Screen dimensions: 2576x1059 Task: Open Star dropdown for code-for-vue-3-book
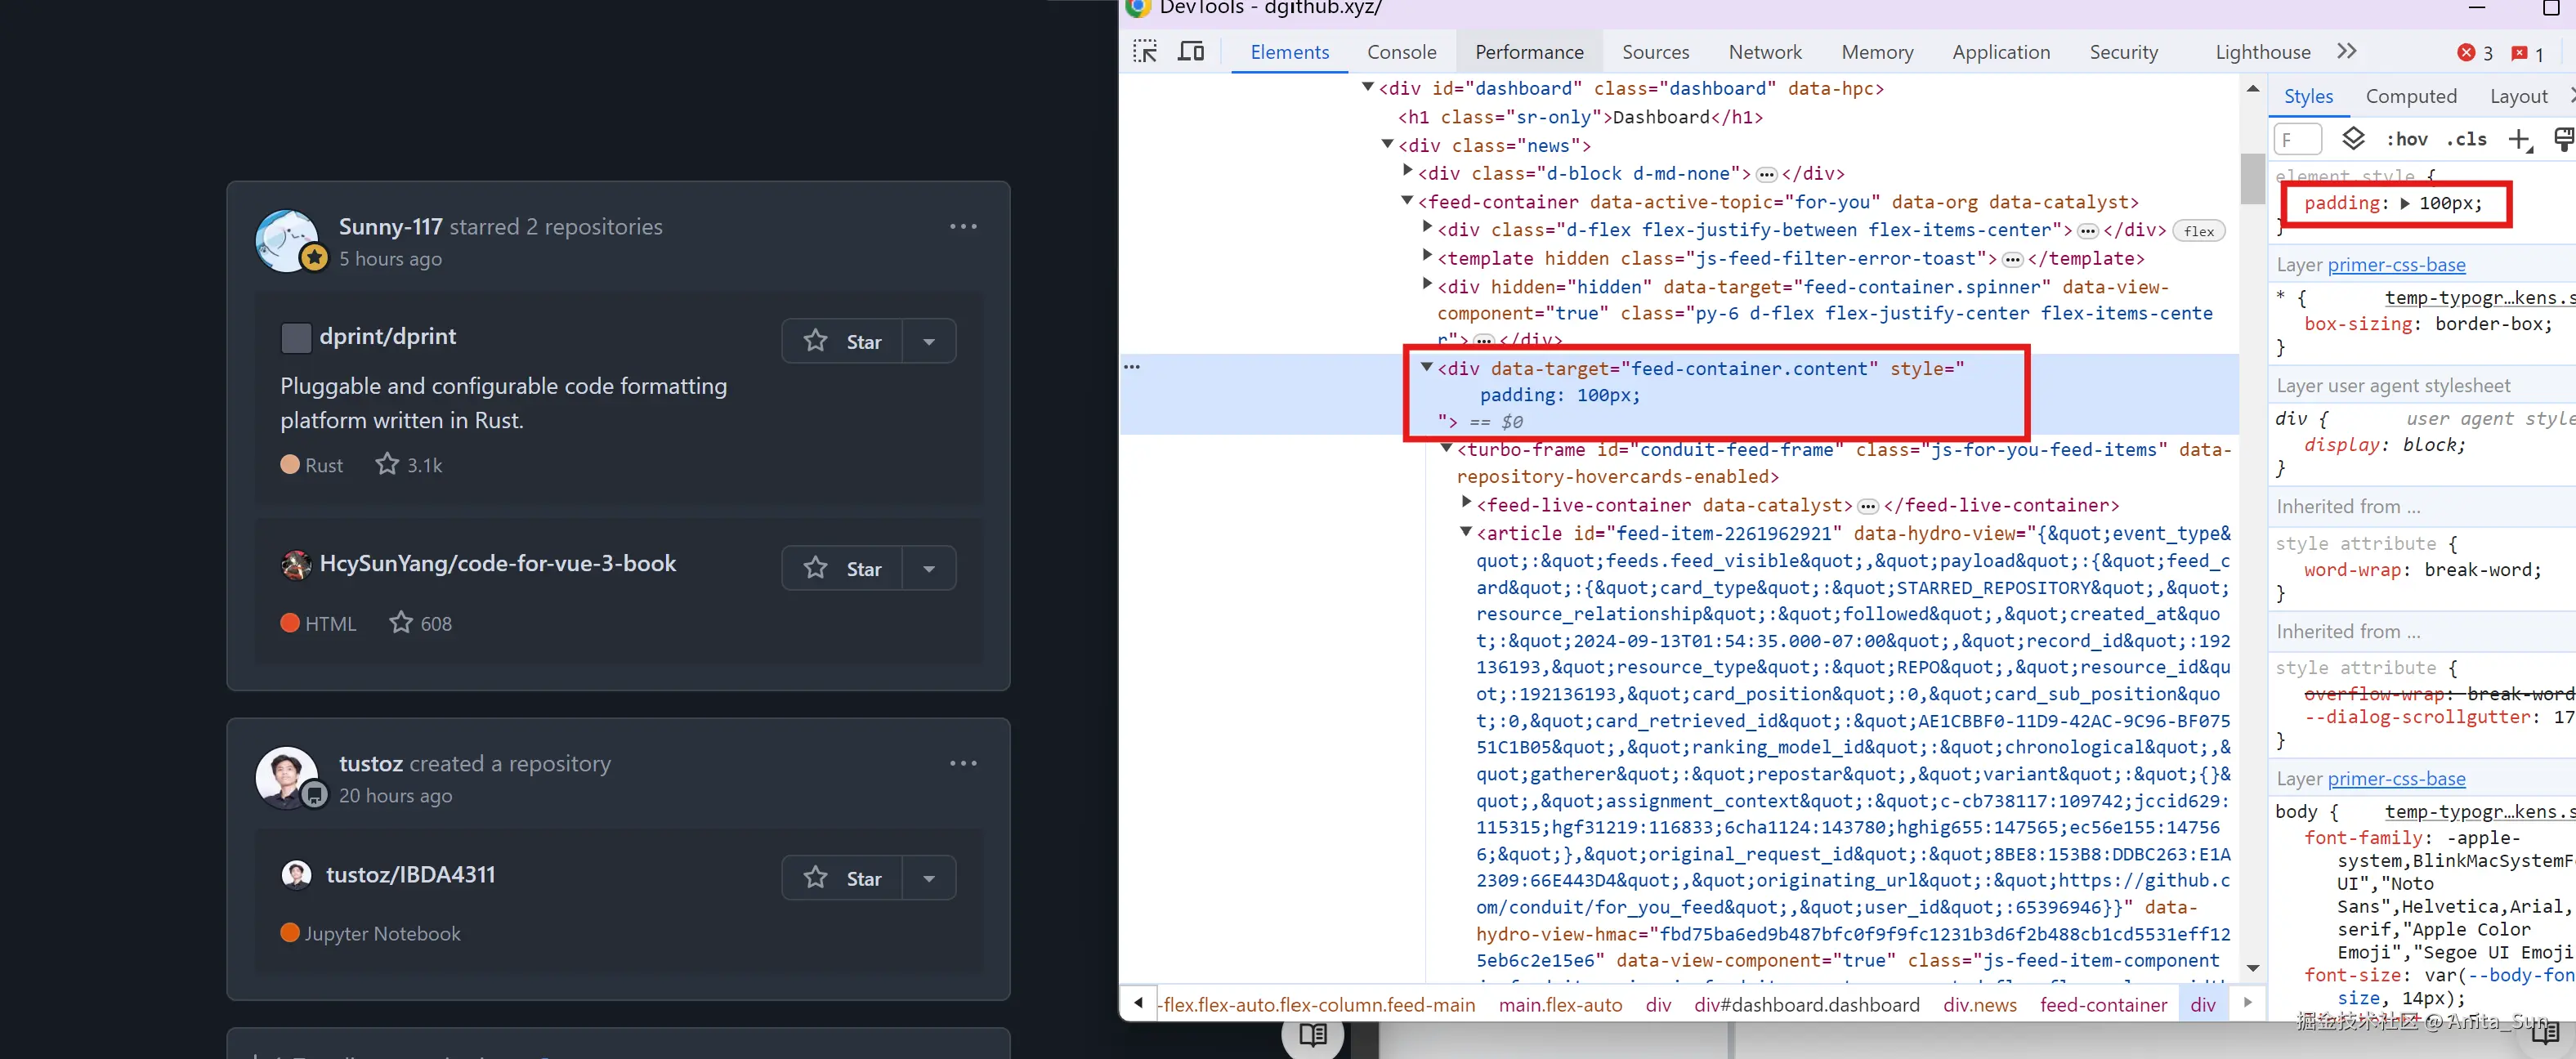[929, 568]
